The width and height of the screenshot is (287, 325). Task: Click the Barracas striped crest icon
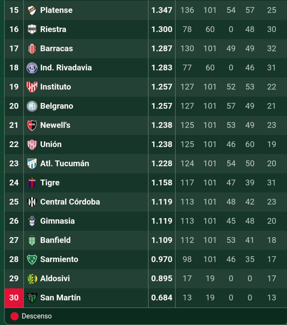point(32,49)
